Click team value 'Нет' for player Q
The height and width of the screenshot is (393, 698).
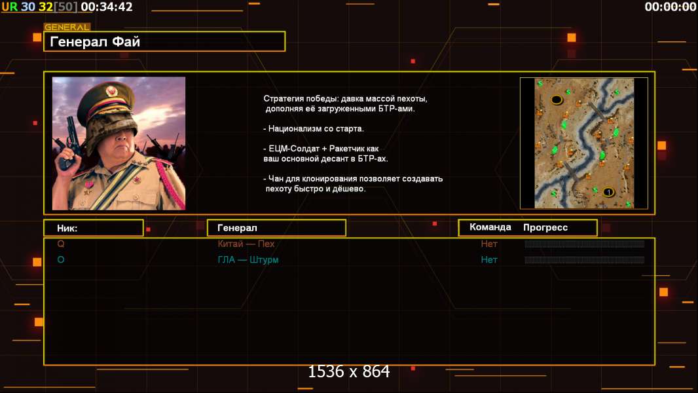coord(488,244)
